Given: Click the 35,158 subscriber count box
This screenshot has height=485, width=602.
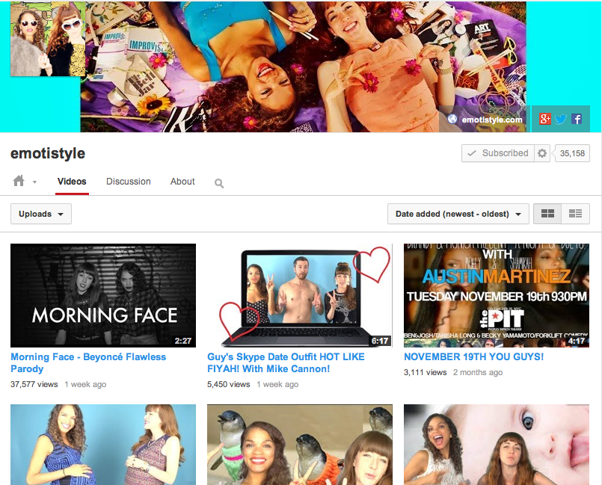Looking at the screenshot, I should [x=574, y=153].
